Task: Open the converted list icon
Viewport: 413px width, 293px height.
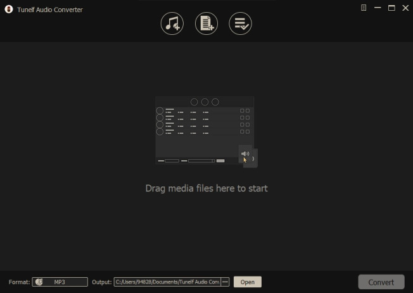Action: click(x=240, y=23)
